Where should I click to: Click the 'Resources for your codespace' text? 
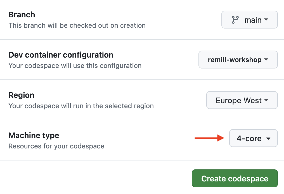(x=56, y=146)
